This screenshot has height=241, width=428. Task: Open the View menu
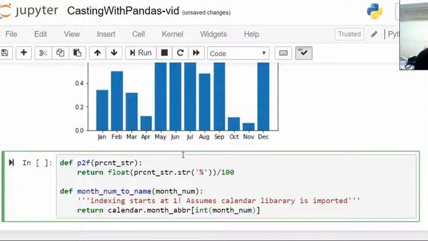tap(72, 34)
